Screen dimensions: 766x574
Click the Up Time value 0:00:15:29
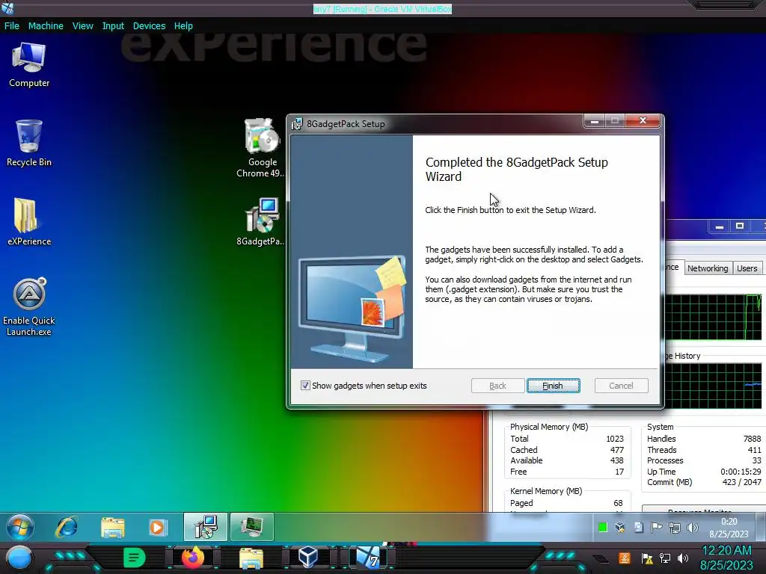pyautogui.click(x=741, y=472)
